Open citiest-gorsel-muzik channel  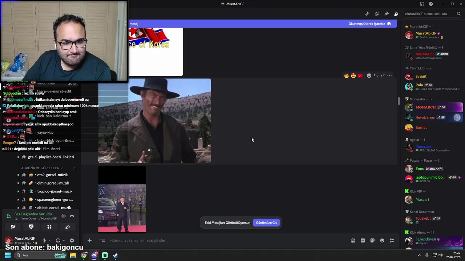[x=47, y=208]
